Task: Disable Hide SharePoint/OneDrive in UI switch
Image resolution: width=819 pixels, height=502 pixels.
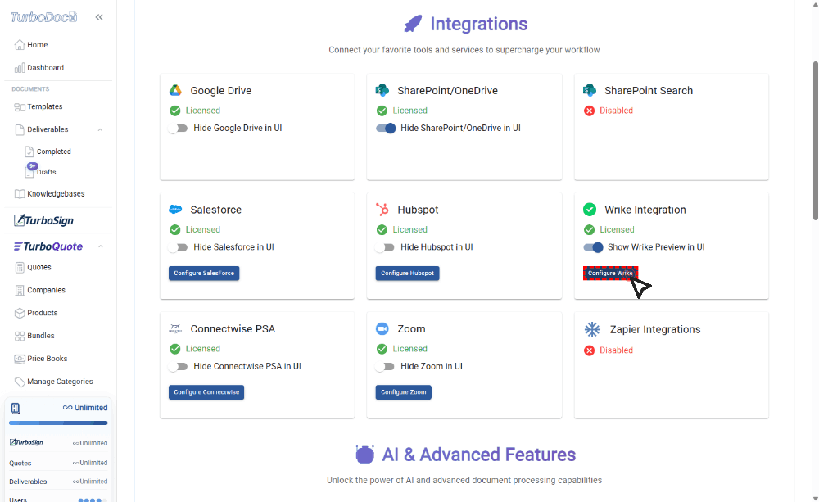Action: coord(386,129)
